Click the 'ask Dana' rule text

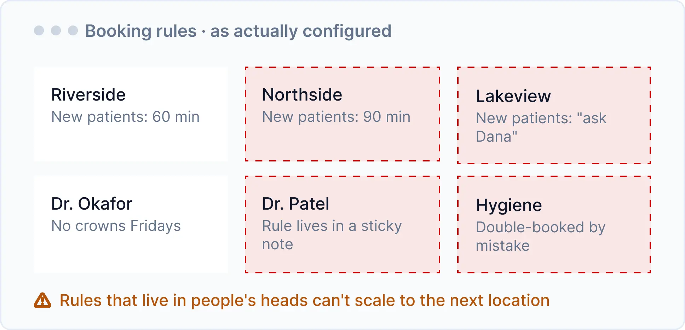(541, 127)
